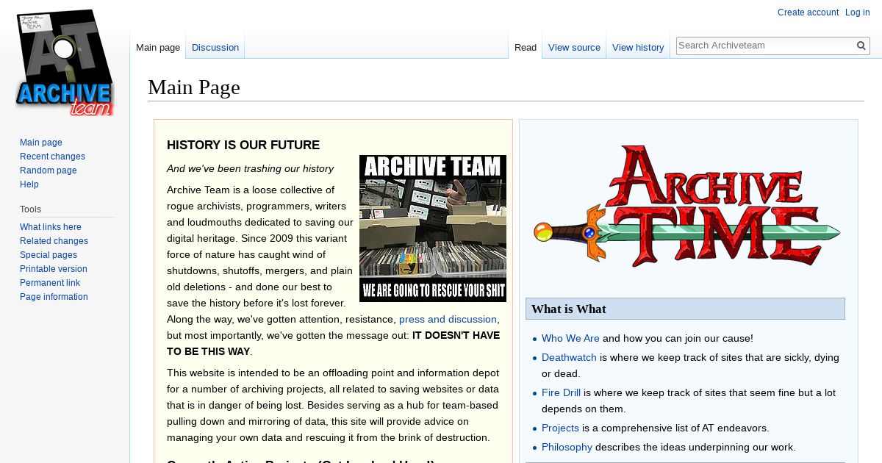Open the Fire Drill link
The width and height of the screenshot is (882, 463).
[x=561, y=393]
